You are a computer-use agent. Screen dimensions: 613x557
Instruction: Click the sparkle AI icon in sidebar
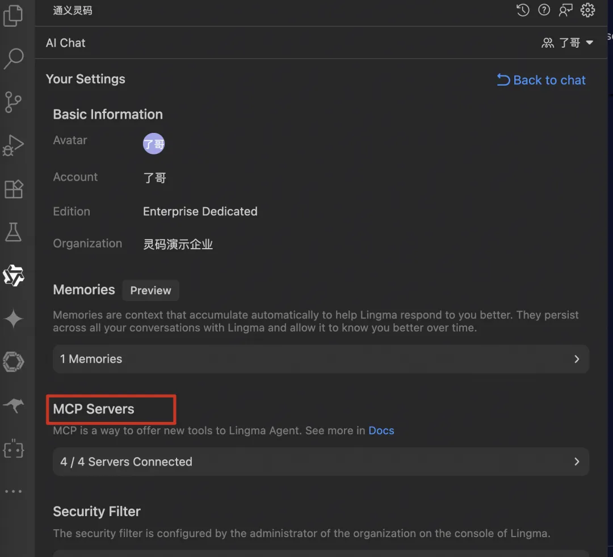pos(13,319)
